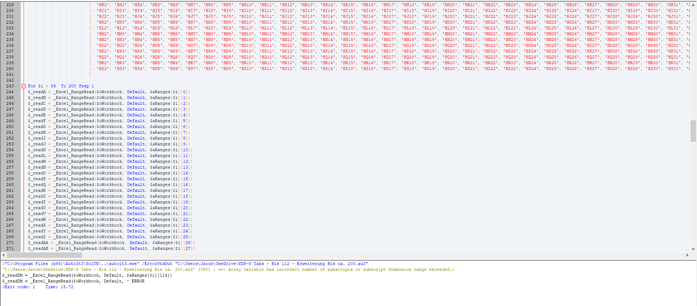The height and width of the screenshot is (306, 697).
Task: Click the vertical scrollbar thumb in the editor
Action: point(693,131)
